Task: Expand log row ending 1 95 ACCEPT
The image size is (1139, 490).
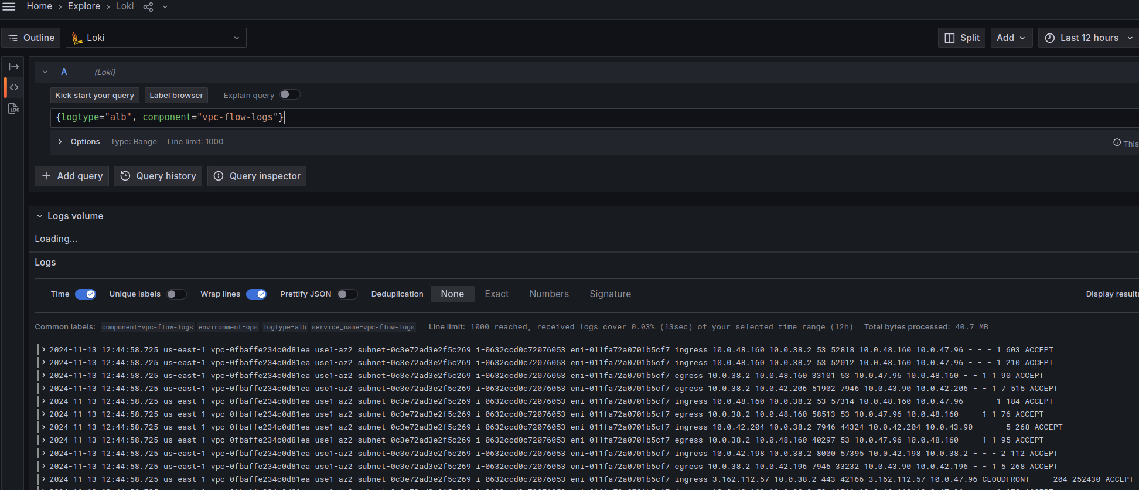Action: point(43,440)
